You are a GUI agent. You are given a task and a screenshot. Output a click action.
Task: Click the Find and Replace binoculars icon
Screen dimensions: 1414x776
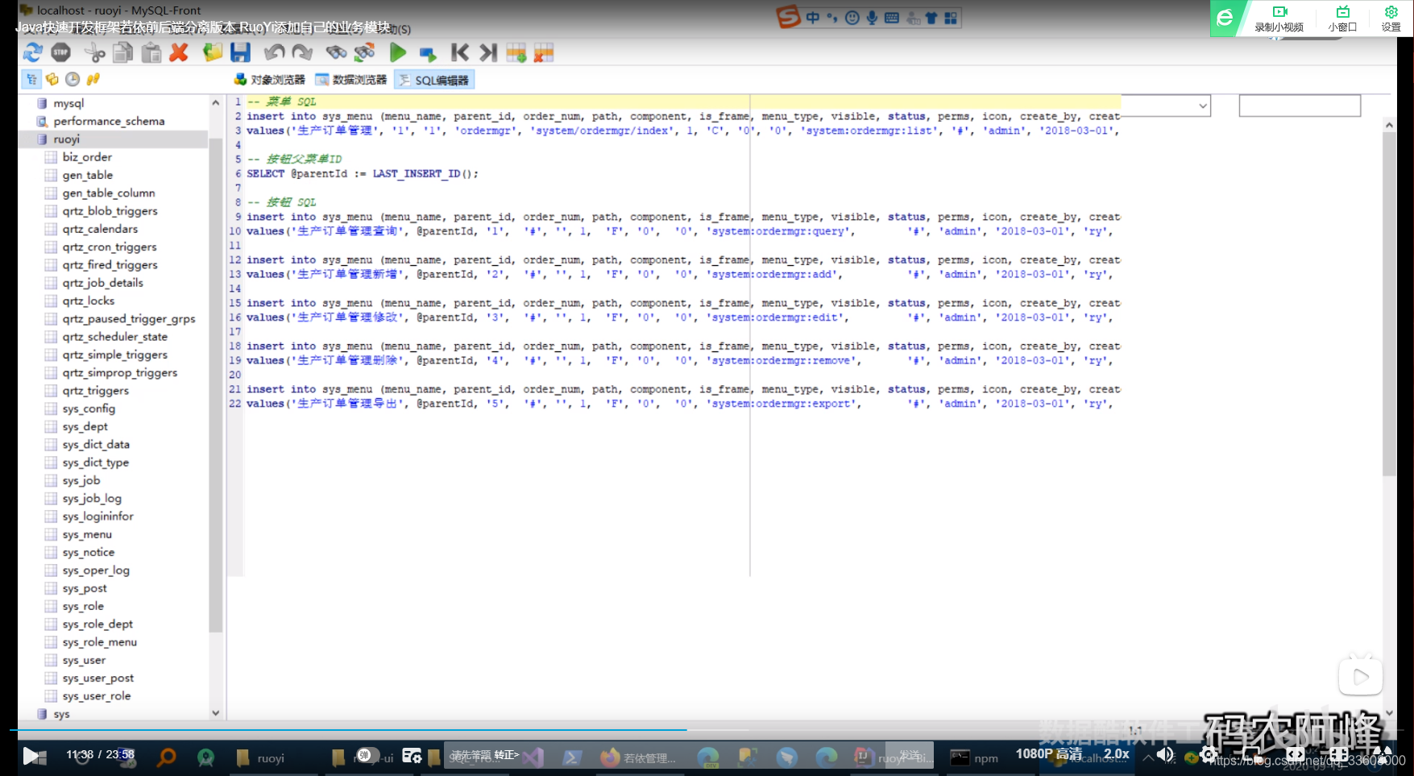coord(365,53)
